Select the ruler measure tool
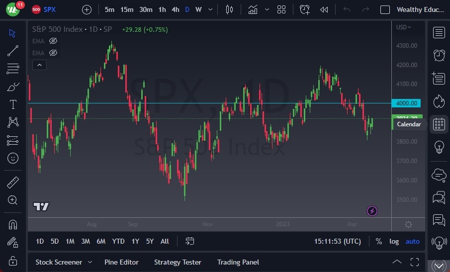Screen dimensions: 450x272 click(x=13, y=182)
